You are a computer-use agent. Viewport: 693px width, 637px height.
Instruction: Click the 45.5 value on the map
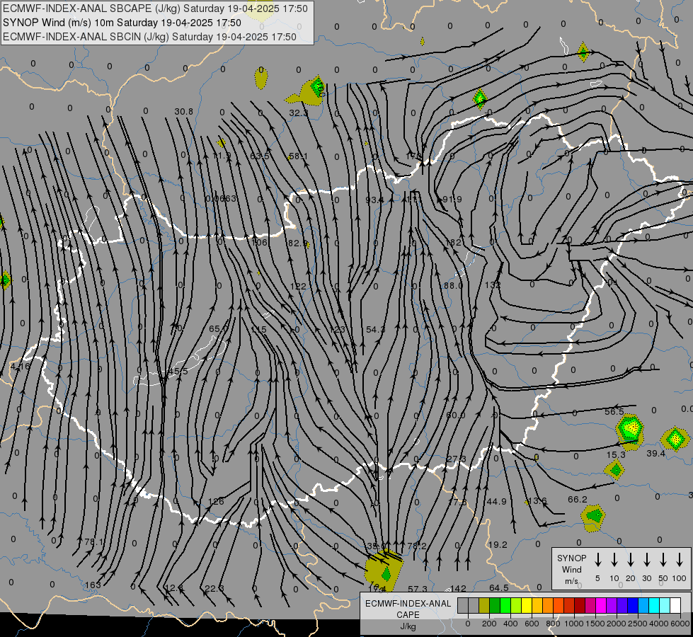coord(178,372)
